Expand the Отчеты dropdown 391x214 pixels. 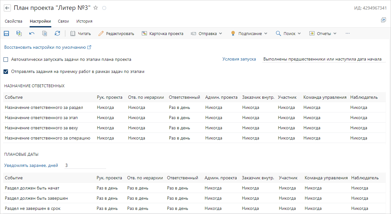coord(323,33)
